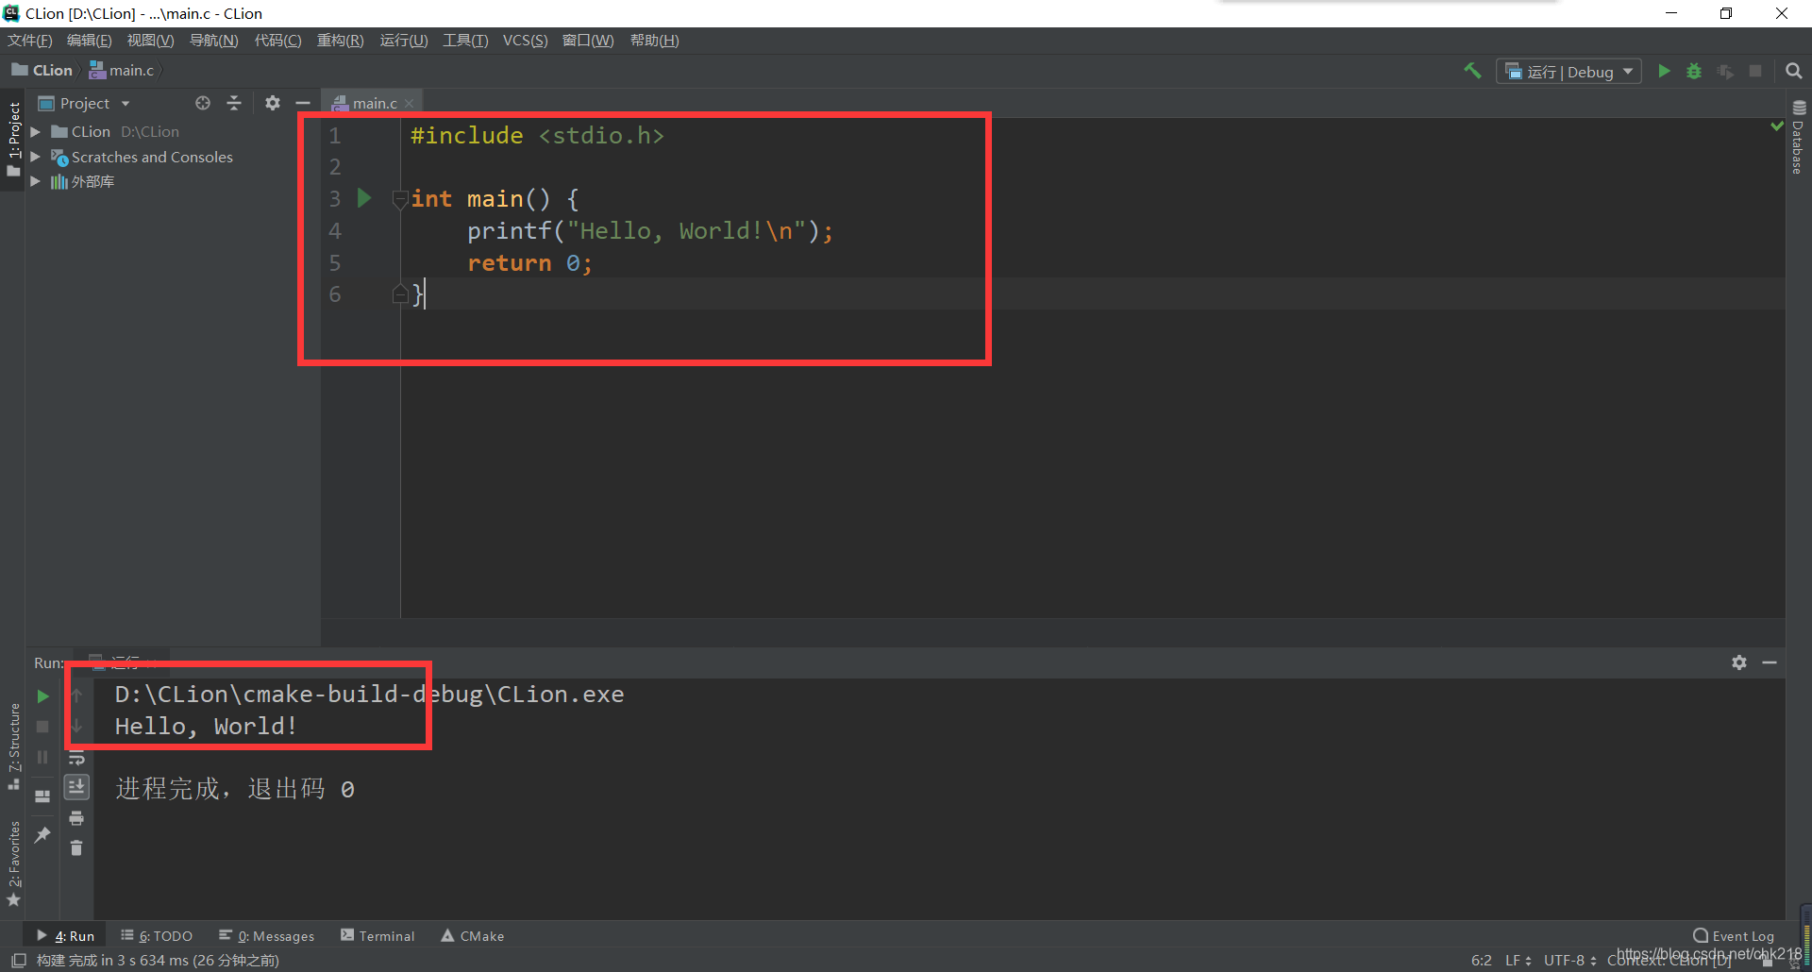
Task: Open the 文件(F) menu
Action: point(30,41)
